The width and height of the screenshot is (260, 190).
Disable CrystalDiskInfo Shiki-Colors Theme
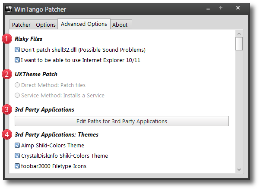click(17, 156)
